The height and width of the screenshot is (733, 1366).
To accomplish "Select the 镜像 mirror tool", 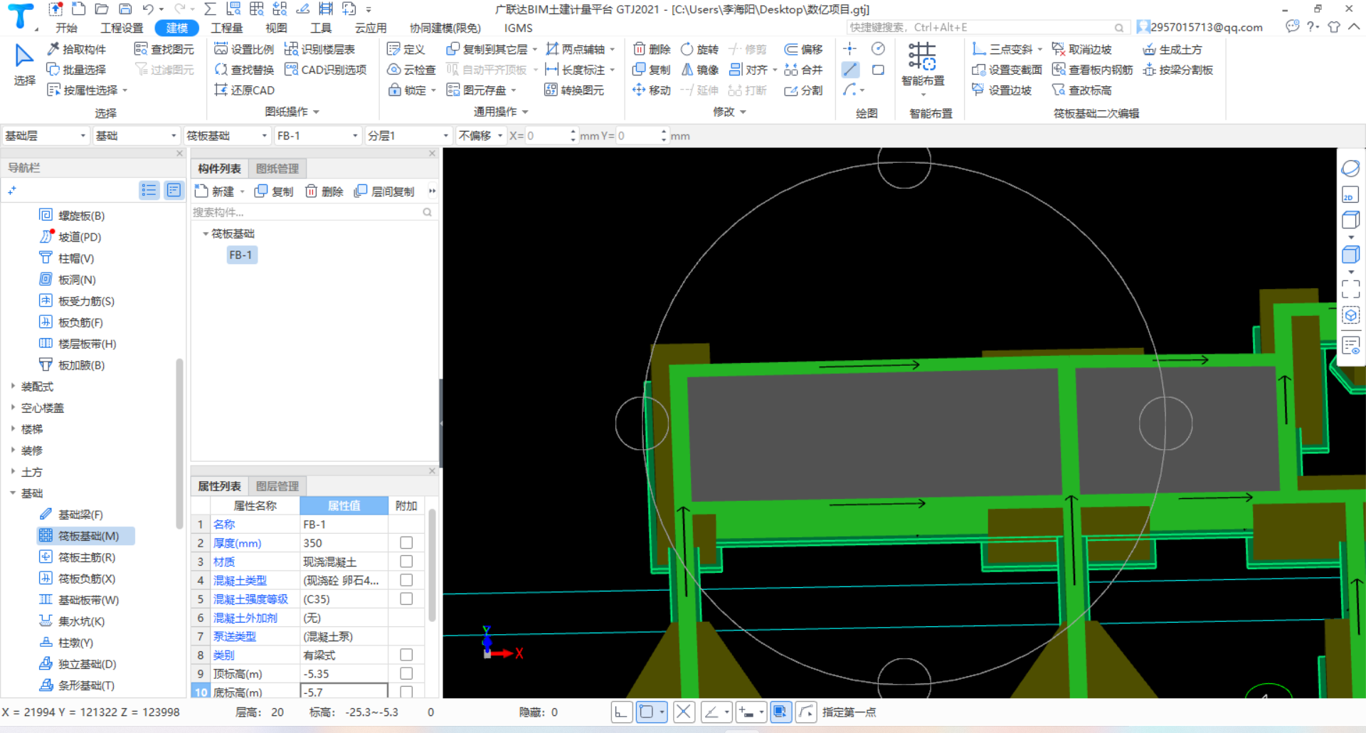I will [x=700, y=70].
